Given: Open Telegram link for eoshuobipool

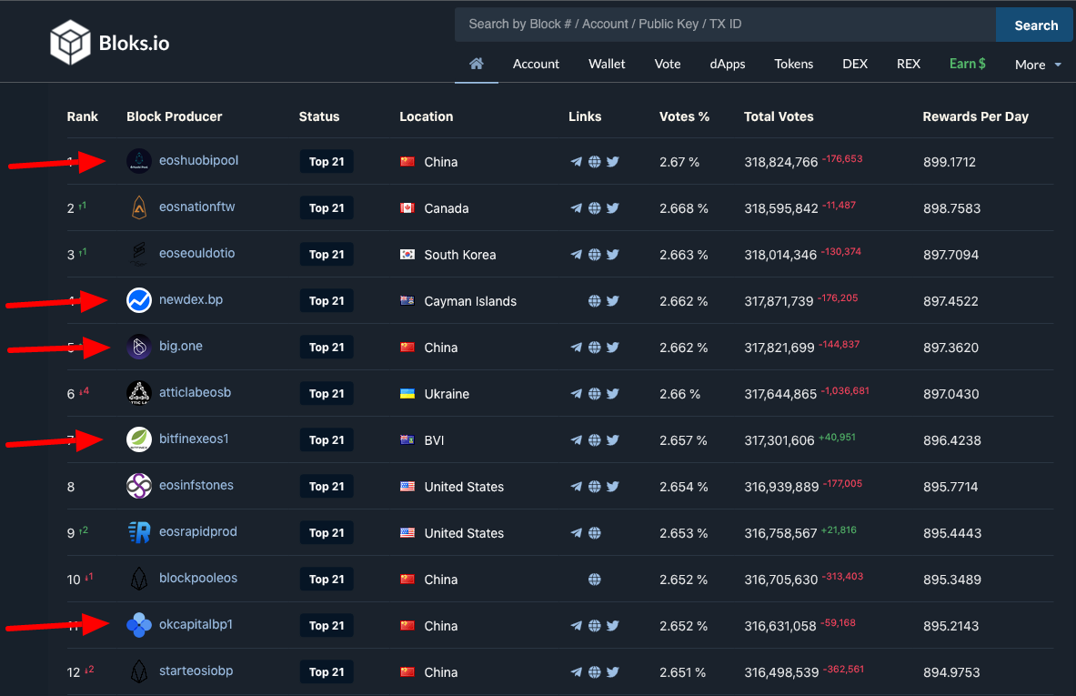Looking at the screenshot, I should pos(577,162).
